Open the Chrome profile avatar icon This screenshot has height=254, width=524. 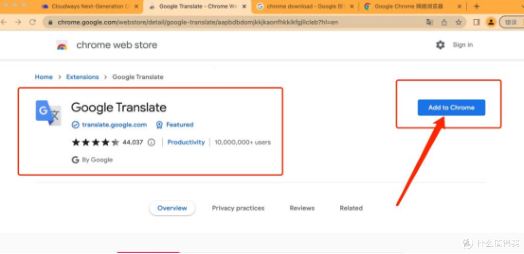tap(491, 22)
